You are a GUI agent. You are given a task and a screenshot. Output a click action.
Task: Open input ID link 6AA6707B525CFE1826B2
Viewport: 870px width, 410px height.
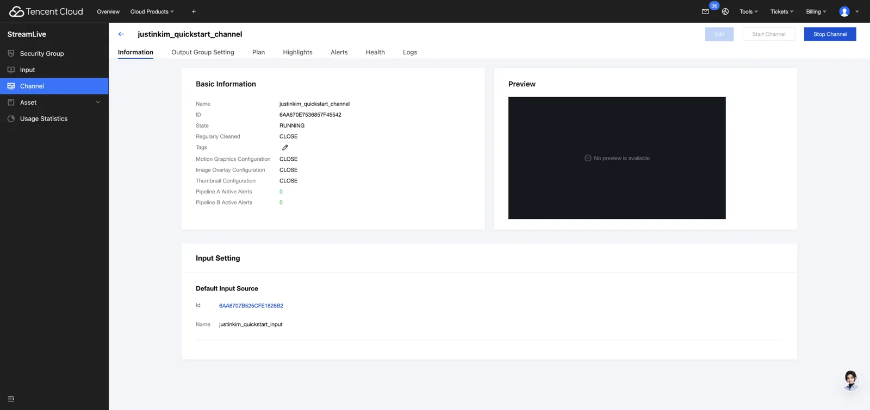251,306
